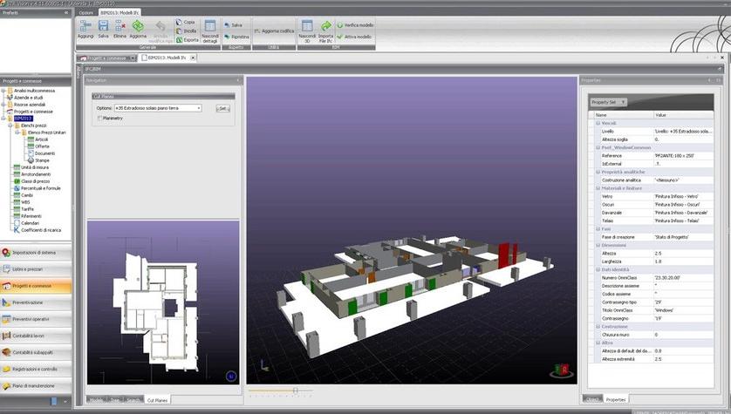The image size is (731, 414).
Task: Click the floor plan preview thumbnail
Action: (163, 302)
